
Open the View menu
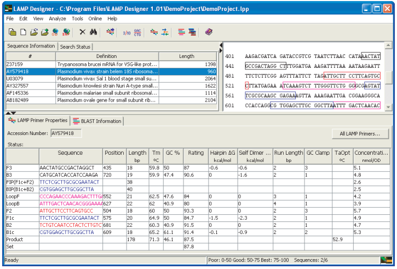[38, 19]
